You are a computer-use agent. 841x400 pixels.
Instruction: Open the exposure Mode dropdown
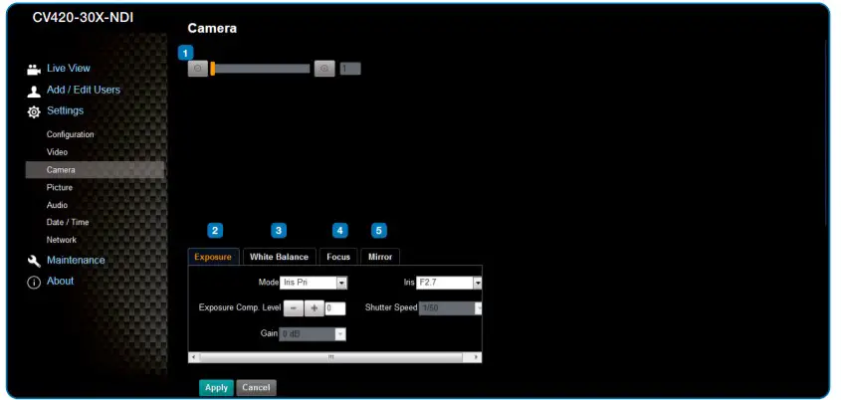[314, 283]
